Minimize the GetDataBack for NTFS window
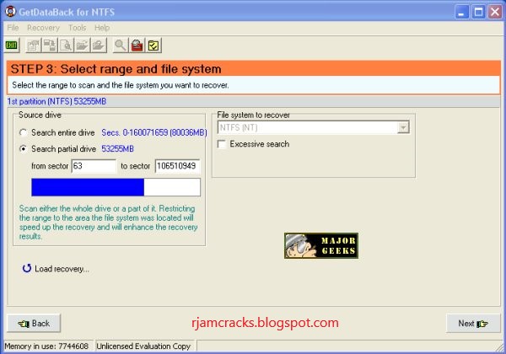Screen dimensions: 506x354 tap(462, 13)
